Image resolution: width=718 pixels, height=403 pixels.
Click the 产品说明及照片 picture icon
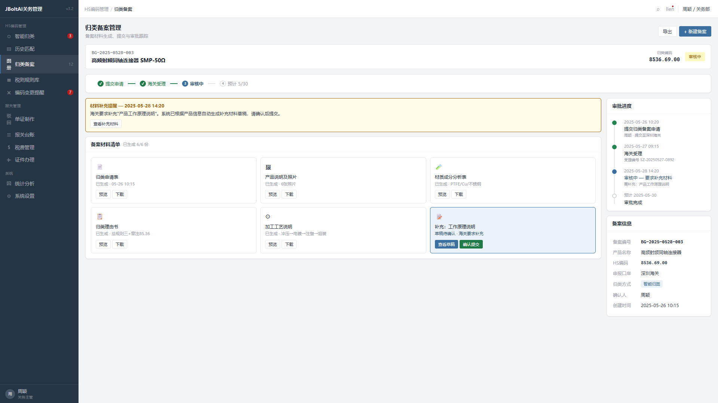click(x=268, y=167)
